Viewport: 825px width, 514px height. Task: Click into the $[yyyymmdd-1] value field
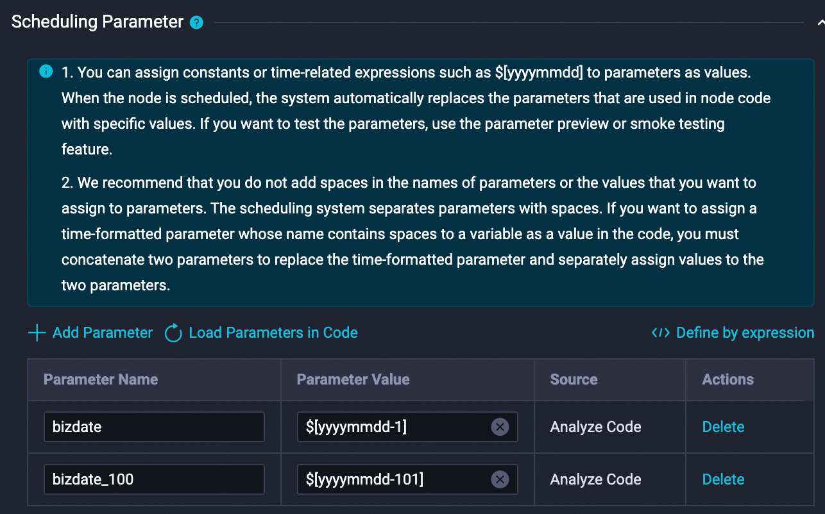[391, 427]
